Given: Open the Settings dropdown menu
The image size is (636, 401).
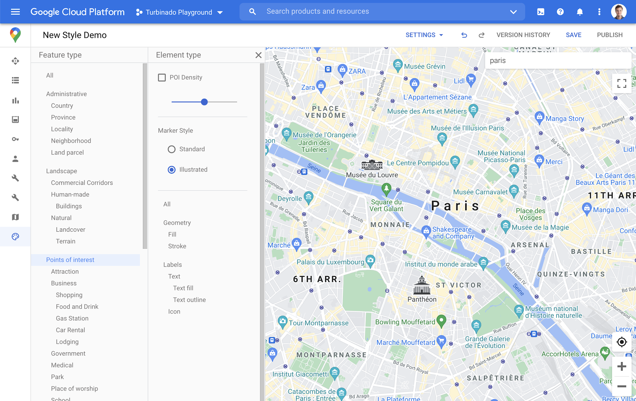Looking at the screenshot, I should coord(424,35).
